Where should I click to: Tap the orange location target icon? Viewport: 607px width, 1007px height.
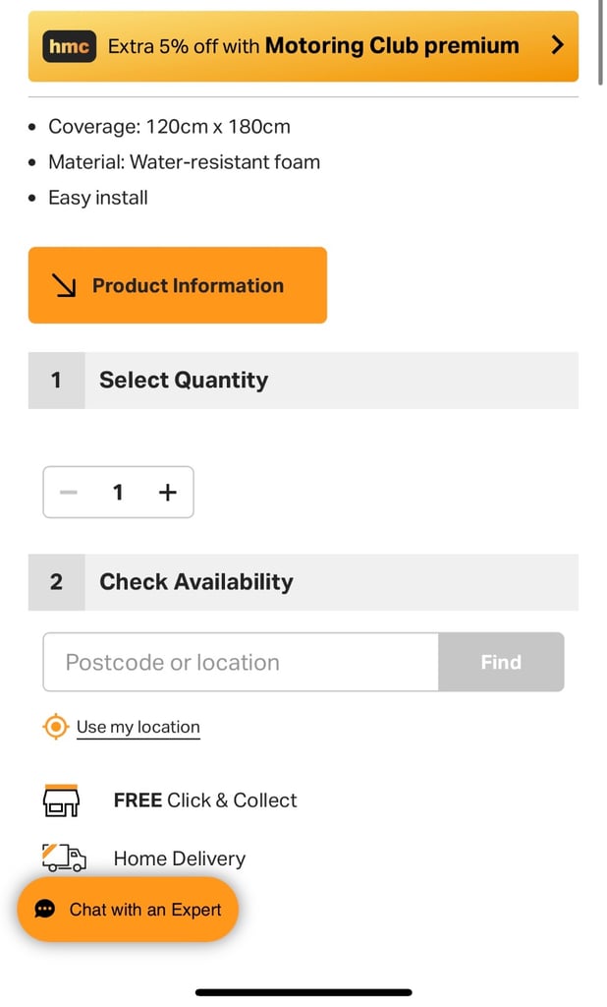[56, 727]
